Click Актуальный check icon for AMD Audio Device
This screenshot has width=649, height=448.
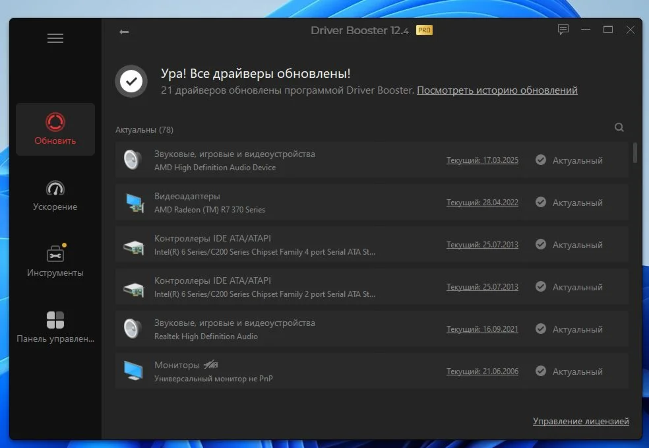point(541,160)
